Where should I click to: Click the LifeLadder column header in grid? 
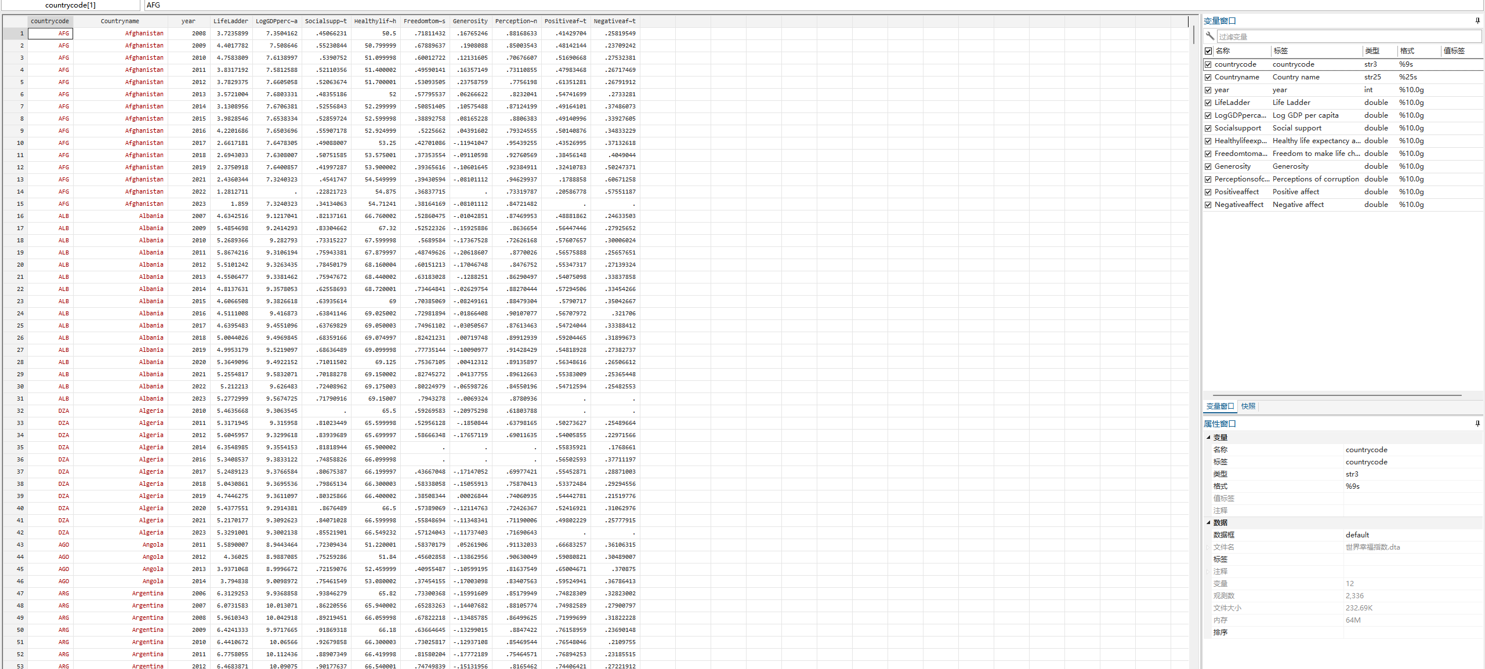[230, 21]
